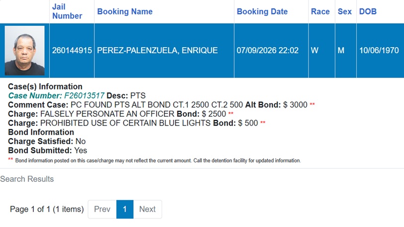
Task: Sort by the Sex column header
Action: click(x=344, y=11)
